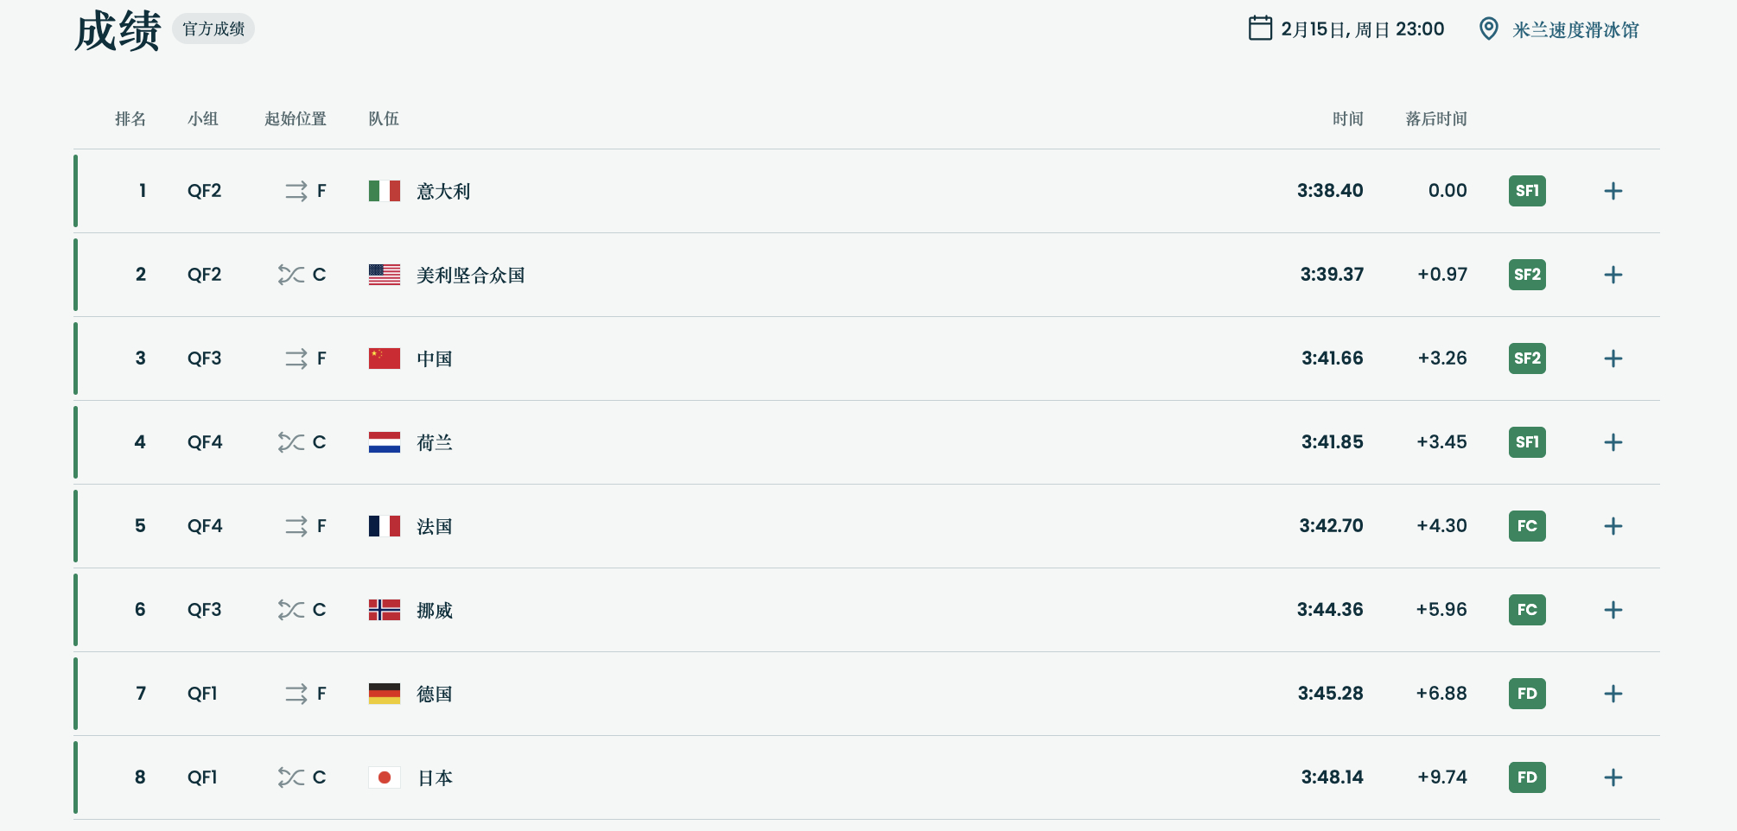Expand China's row with plus icon
This screenshot has width=1737, height=831.
(1613, 358)
